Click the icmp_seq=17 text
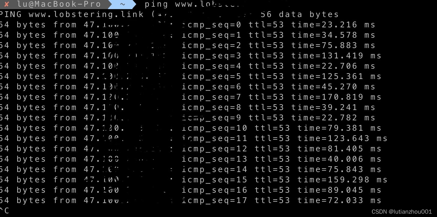The image size is (437, 217). click(215, 201)
